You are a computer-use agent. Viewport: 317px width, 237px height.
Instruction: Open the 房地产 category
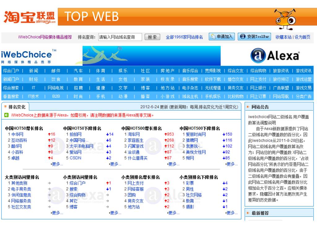[167, 71]
